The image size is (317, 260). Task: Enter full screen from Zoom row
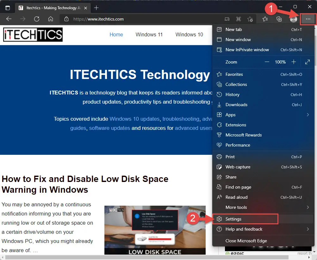pyautogui.click(x=307, y=62)
